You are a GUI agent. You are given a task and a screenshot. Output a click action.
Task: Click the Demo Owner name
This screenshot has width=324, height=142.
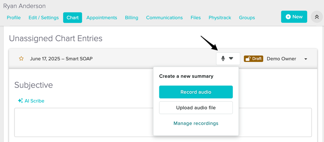281,58
